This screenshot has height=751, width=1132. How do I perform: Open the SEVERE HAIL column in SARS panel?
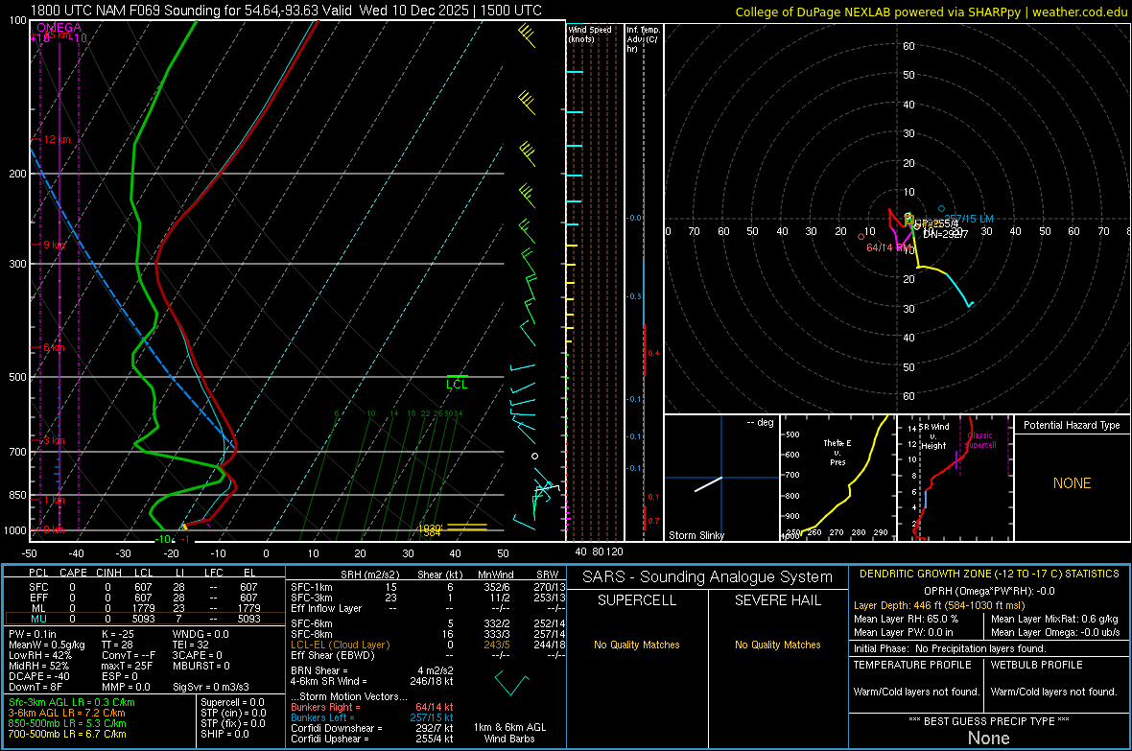(x=777, y=600)
